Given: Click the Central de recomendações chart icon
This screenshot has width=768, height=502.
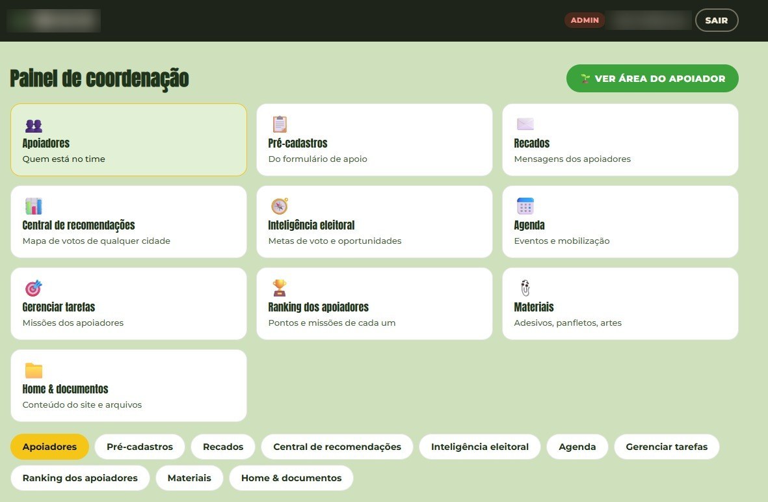Looking at the screenshot, I should click(34, 206).
